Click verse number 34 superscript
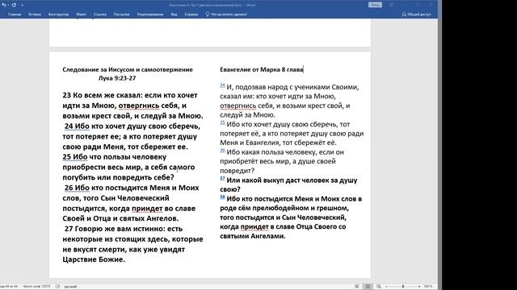The width and height of the screenshot is (517, 290). pos(223,85)
